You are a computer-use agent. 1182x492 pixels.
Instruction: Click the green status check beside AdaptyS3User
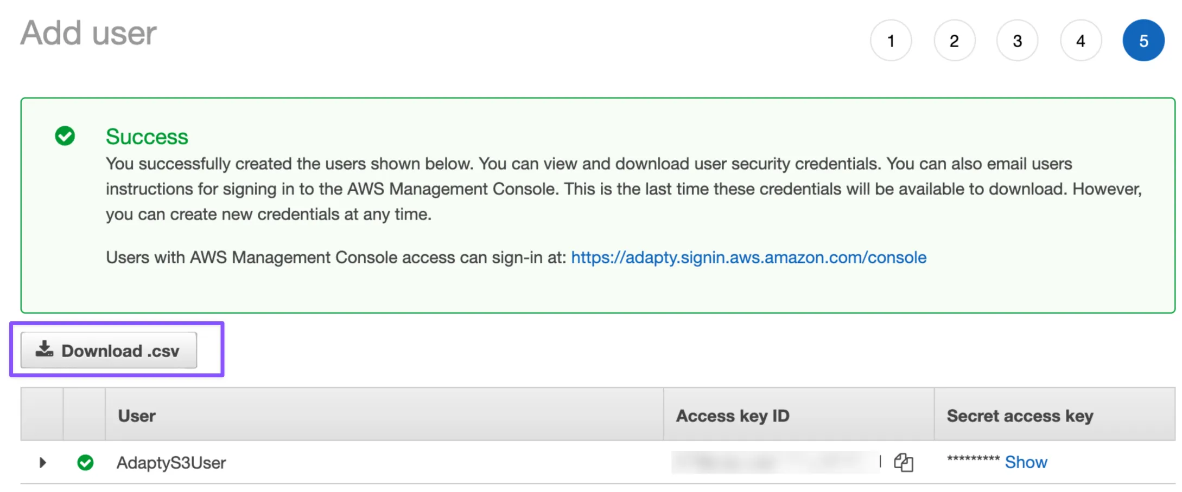[85, 462]
